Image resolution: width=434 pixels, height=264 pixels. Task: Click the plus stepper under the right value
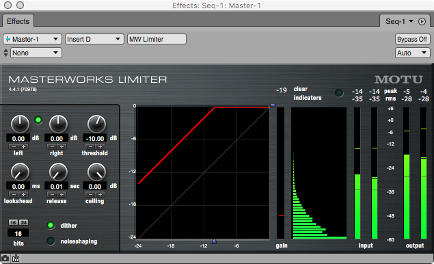62,146
